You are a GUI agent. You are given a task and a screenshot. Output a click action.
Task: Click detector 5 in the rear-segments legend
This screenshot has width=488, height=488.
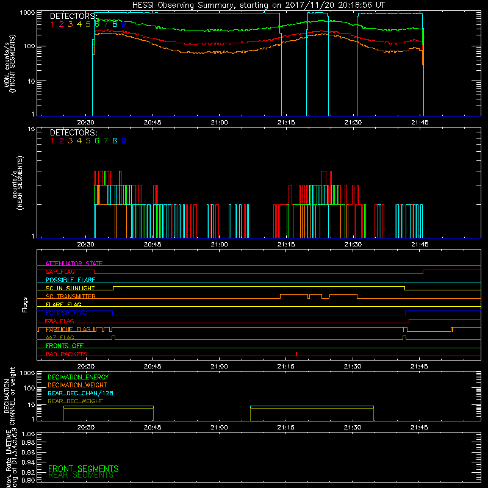(x=88, y=141)
